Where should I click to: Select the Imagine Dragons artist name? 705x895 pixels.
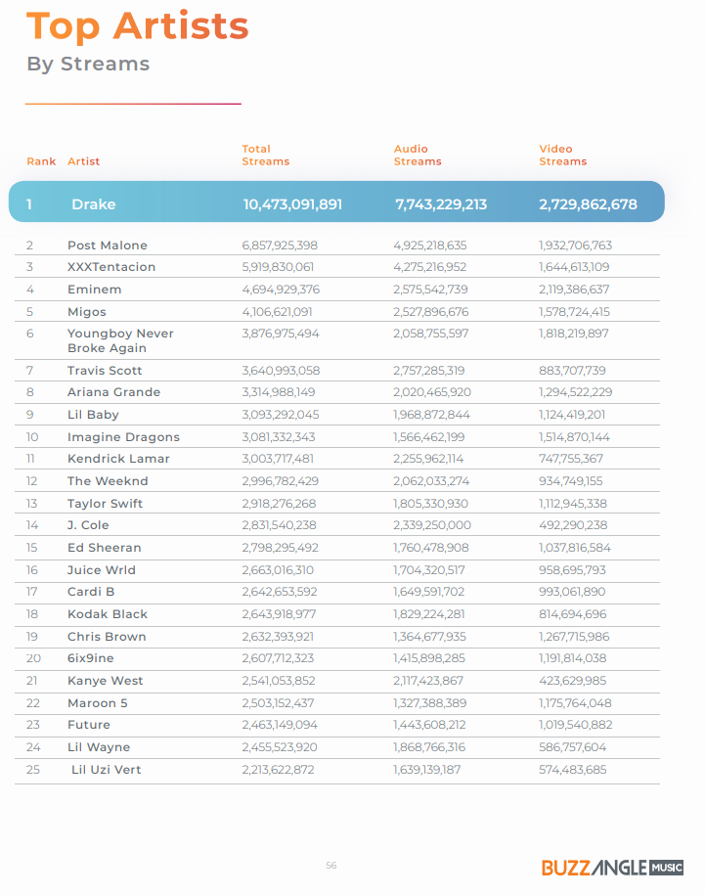[123, 437]
